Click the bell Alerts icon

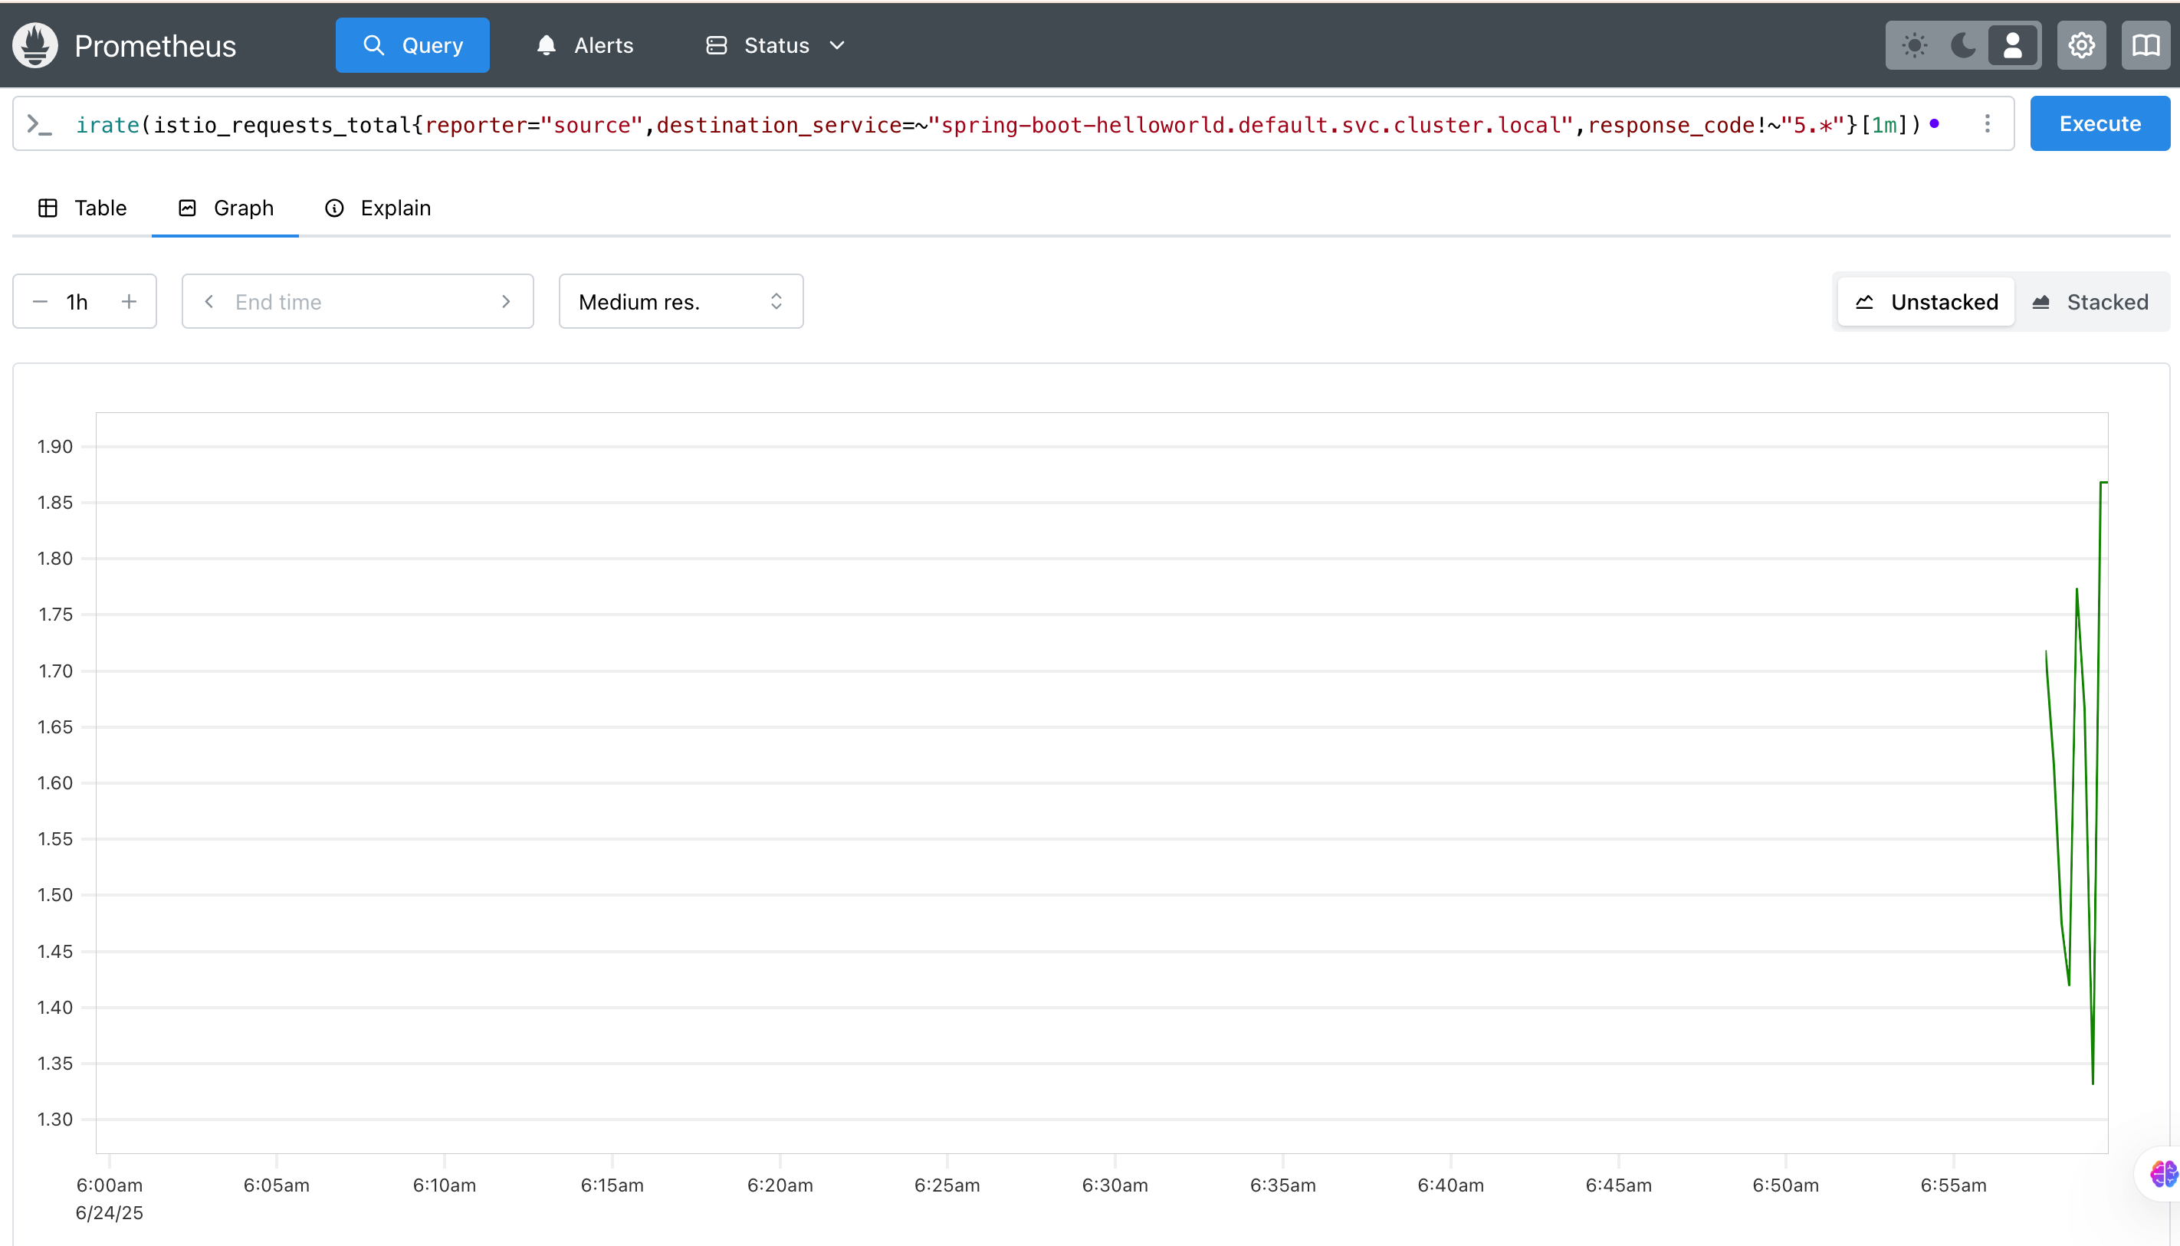(546, 45)
